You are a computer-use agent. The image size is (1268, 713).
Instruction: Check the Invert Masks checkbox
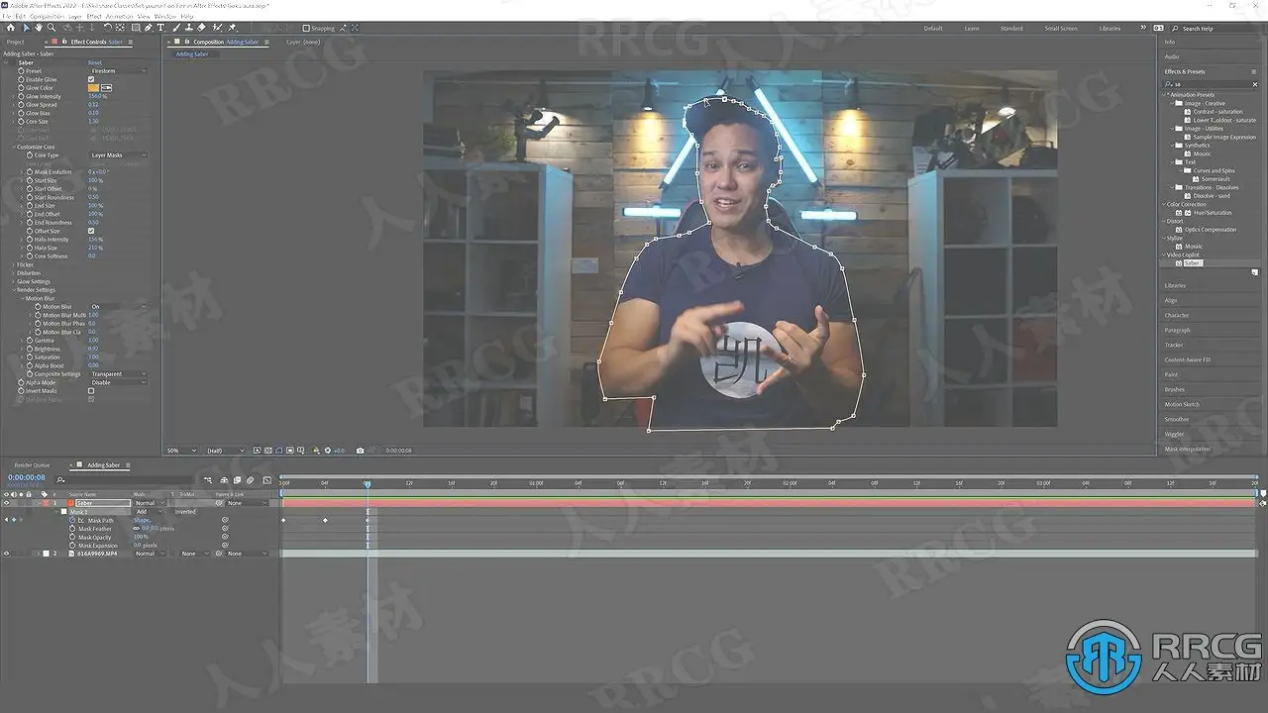click(x=91, y=391)
